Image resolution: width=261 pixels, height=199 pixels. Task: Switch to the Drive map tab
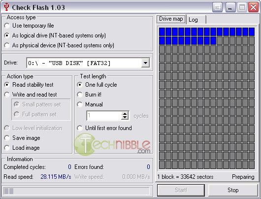click(x=171, y=19)
